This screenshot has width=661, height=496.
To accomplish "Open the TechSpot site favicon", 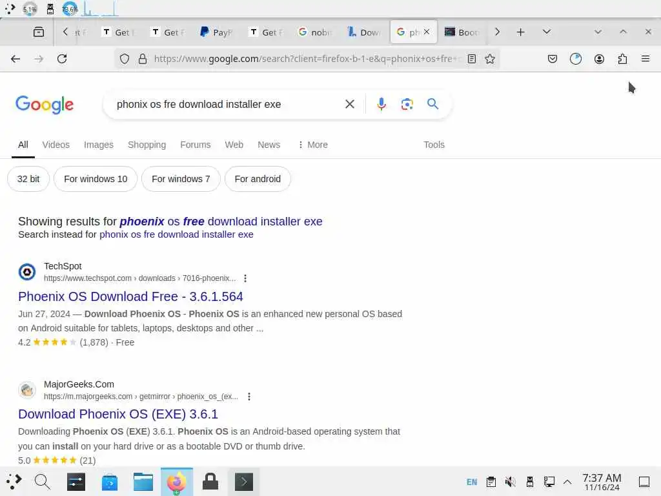I will 27,272.
